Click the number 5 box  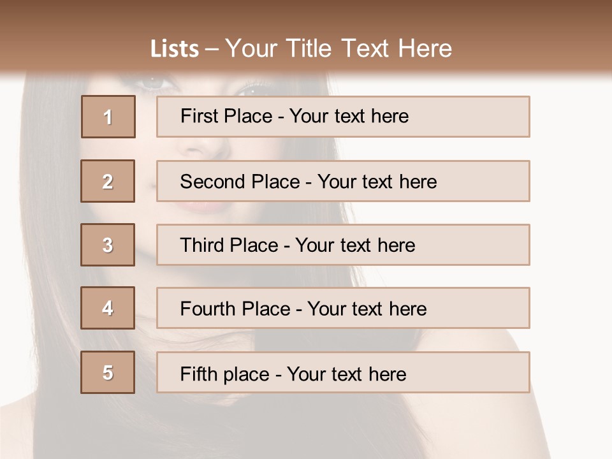(108, 372)
